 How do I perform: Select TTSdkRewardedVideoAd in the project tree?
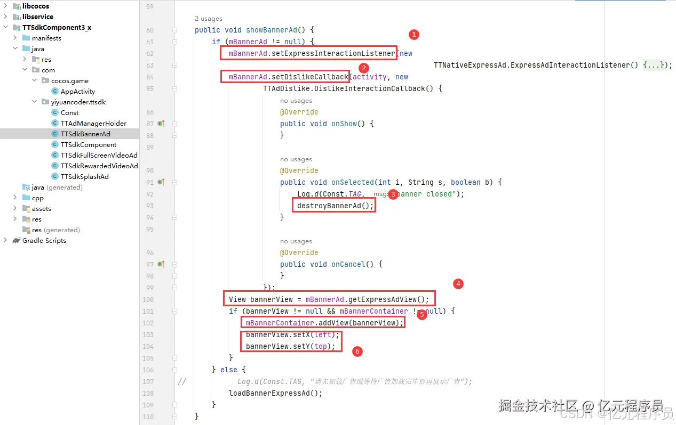tap(99, 166)
